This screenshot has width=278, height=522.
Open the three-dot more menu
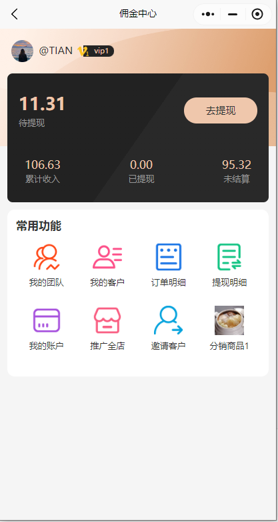[x=208, y=14]
